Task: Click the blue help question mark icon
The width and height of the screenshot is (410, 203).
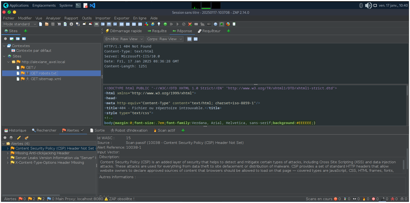Action: point(216,24)
